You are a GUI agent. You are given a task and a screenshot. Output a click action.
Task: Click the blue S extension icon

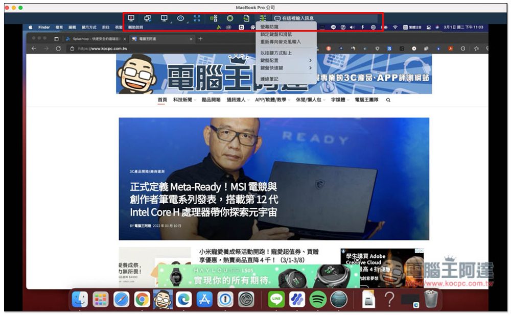(x=389, y=49)
